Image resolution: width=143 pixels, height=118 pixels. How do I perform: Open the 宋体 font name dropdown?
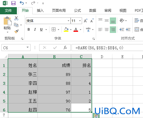click(x=68, y=21)
